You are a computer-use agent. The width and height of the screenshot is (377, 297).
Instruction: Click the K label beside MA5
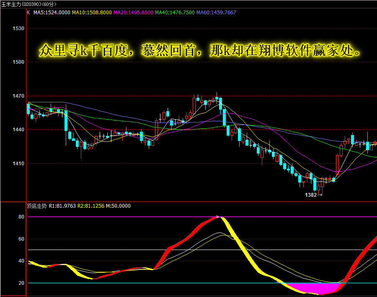point(28,13)
